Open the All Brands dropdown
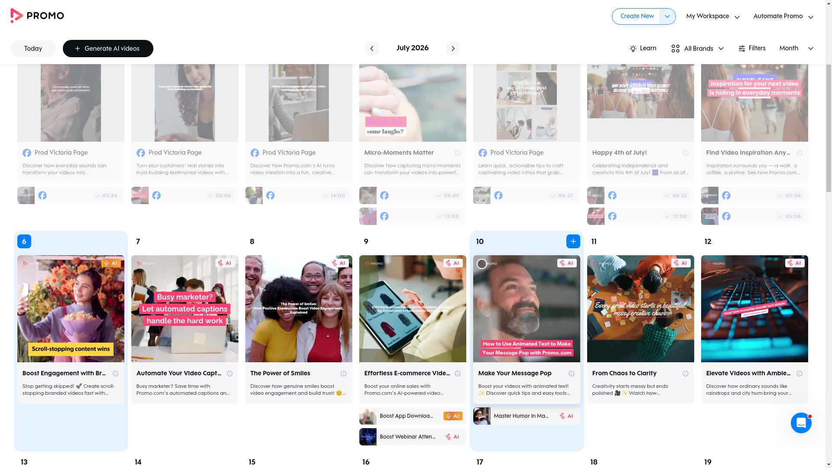The height and width of the screenshot is (468, 832). [697, 49]
